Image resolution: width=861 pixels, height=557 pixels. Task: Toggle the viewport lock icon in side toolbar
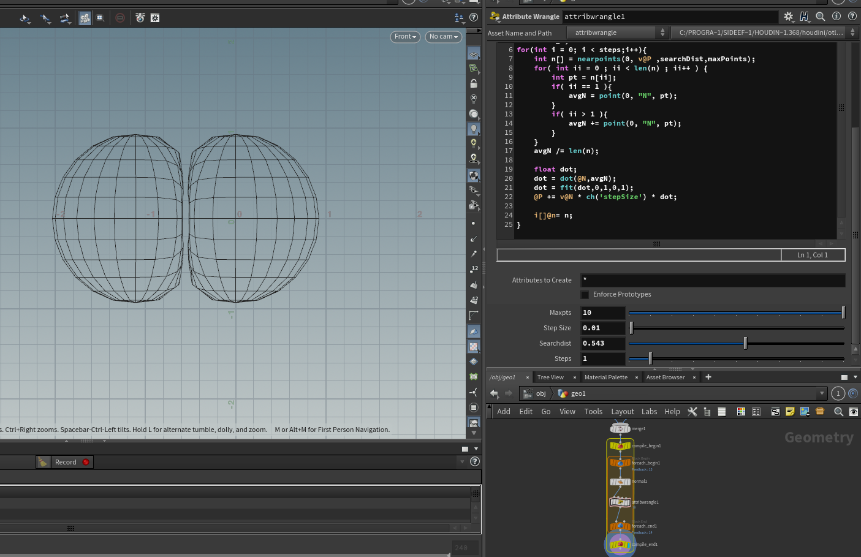[x=474, y=83]
